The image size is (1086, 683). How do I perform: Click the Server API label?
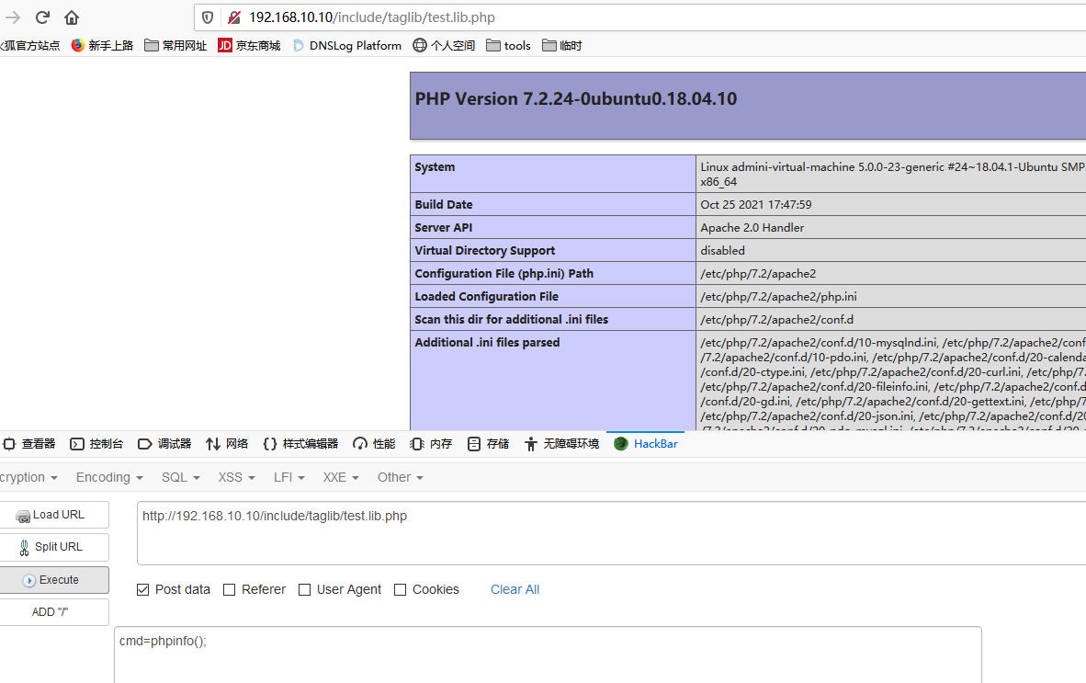[x=443, y=228]
